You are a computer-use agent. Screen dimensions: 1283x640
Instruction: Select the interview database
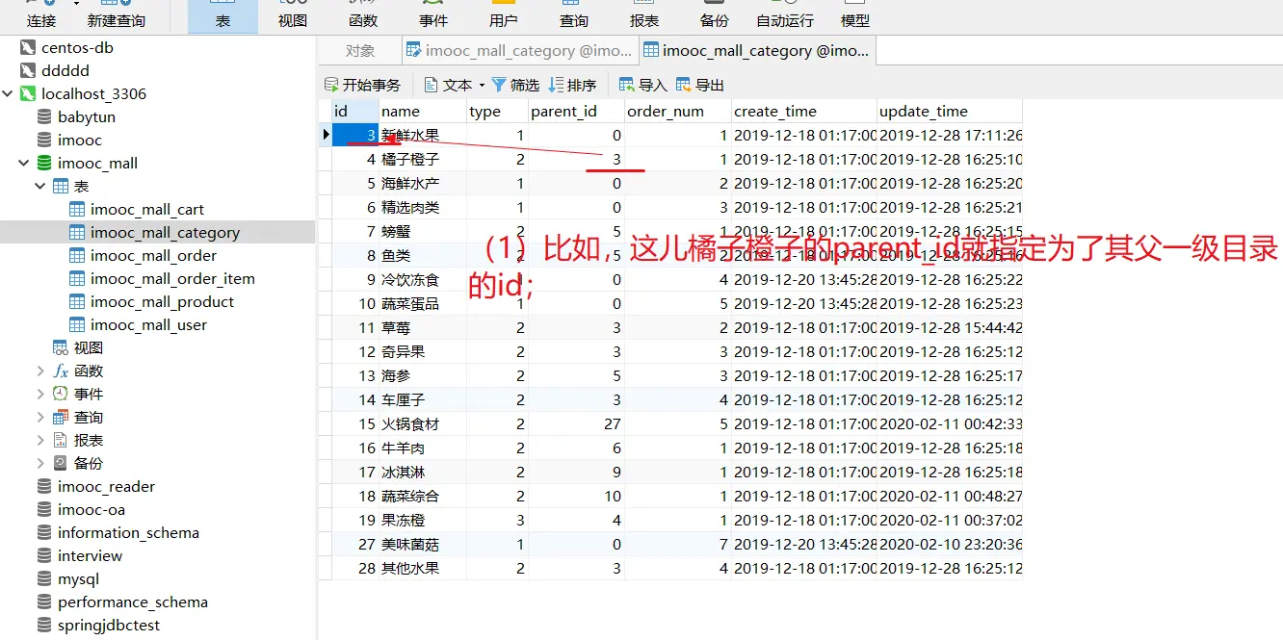(90, 555)
